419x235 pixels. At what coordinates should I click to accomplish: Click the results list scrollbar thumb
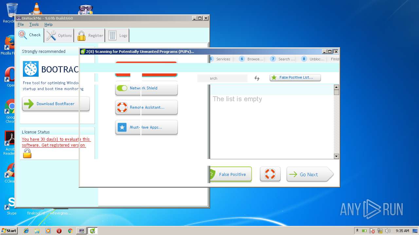336,92
